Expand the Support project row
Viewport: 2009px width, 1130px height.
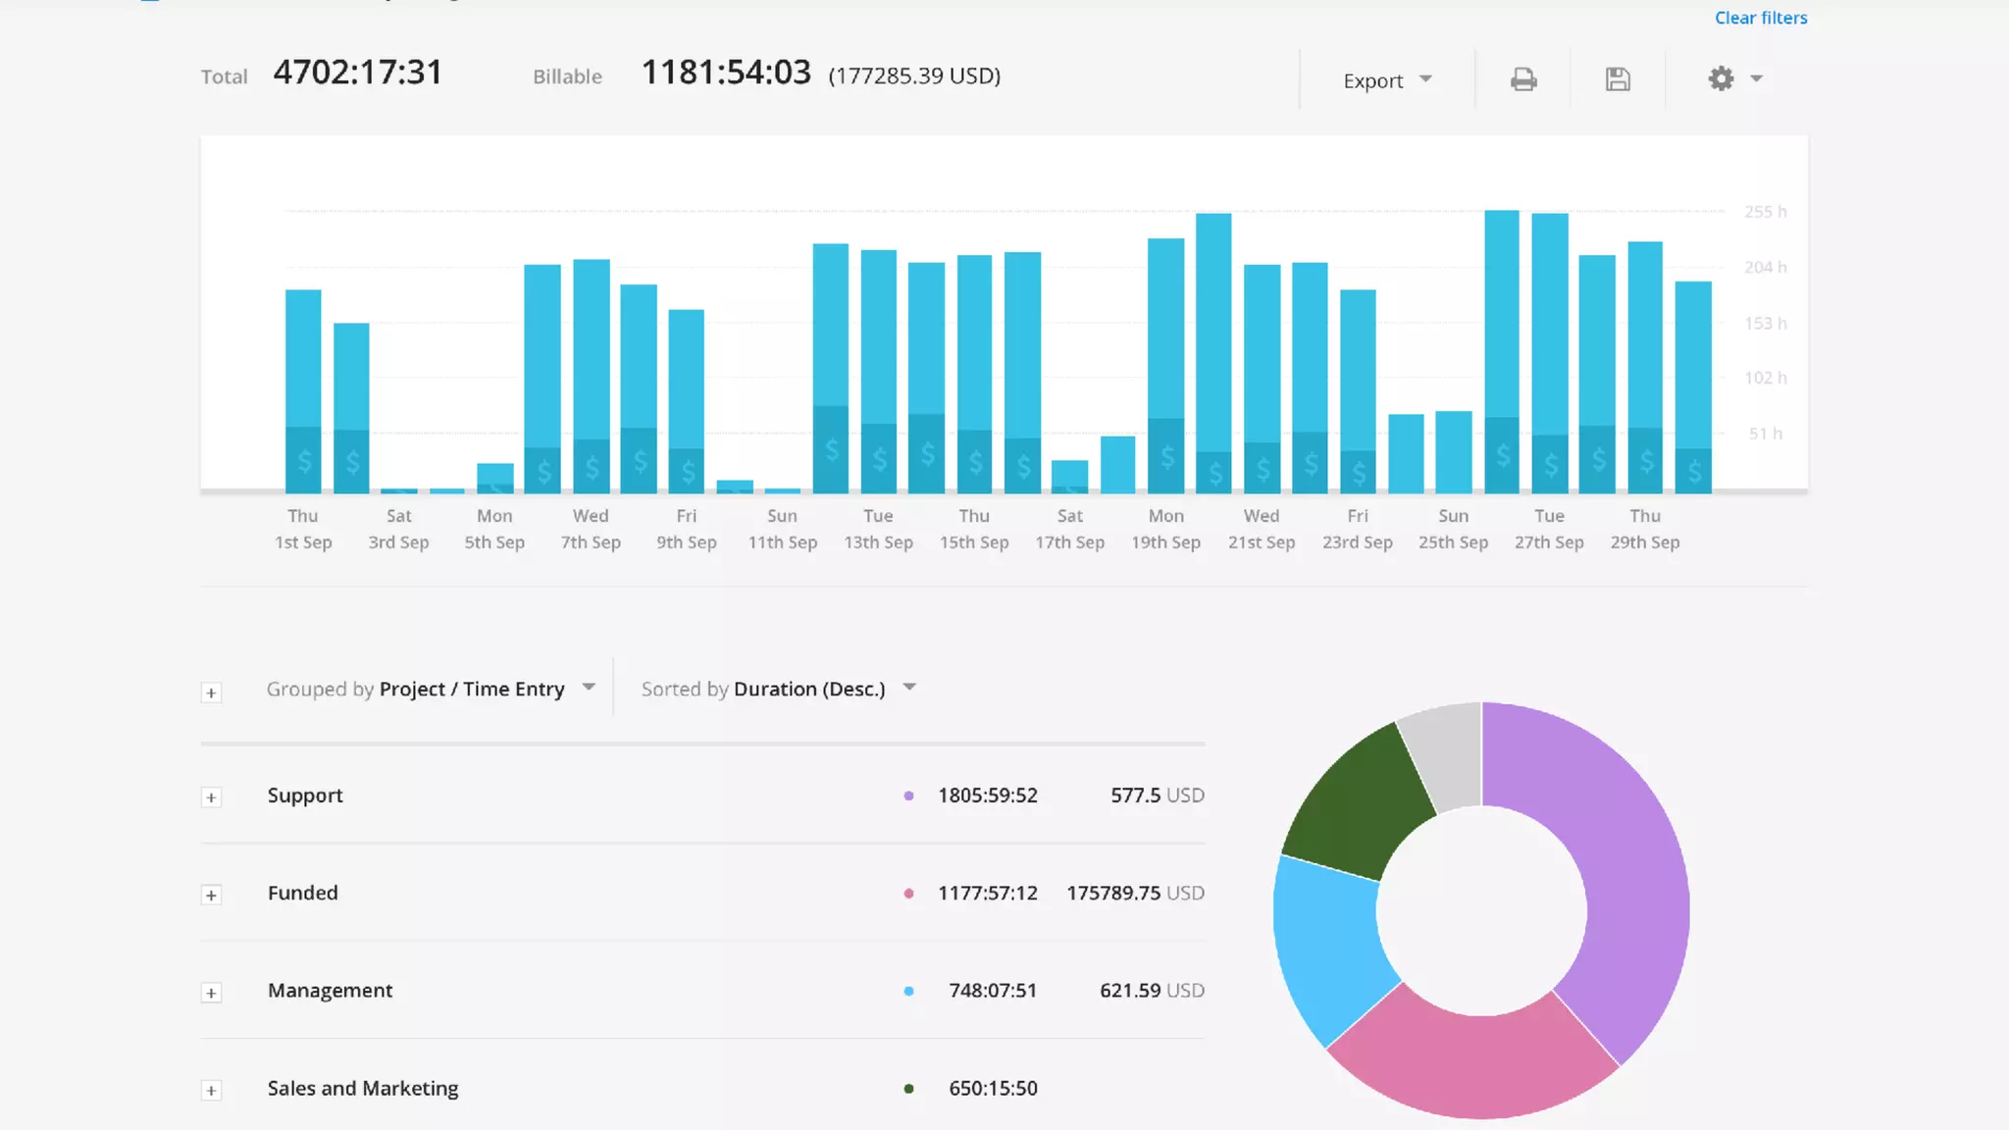coord(211,796)
